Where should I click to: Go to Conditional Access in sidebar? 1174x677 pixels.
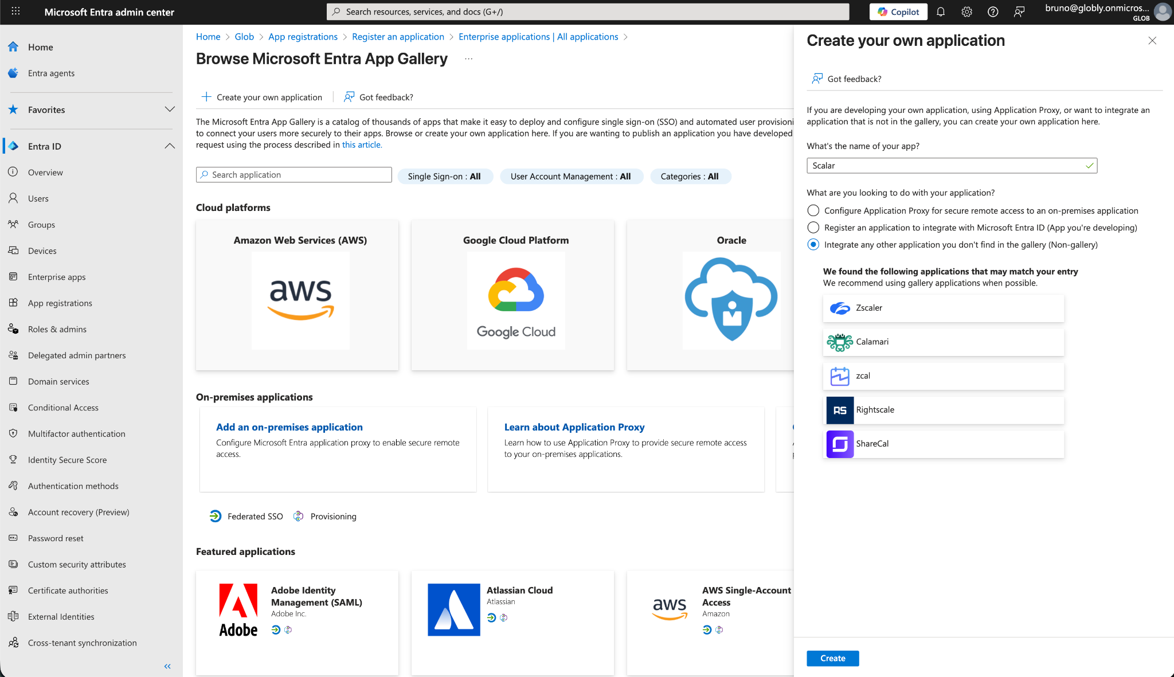63,408
